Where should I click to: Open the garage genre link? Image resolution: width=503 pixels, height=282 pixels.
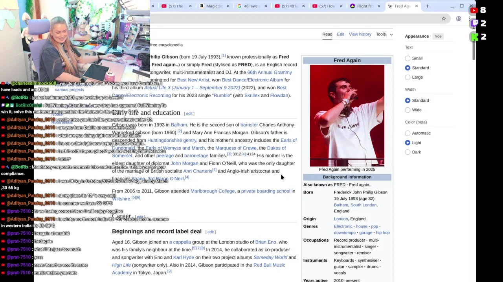click(365, 233)
